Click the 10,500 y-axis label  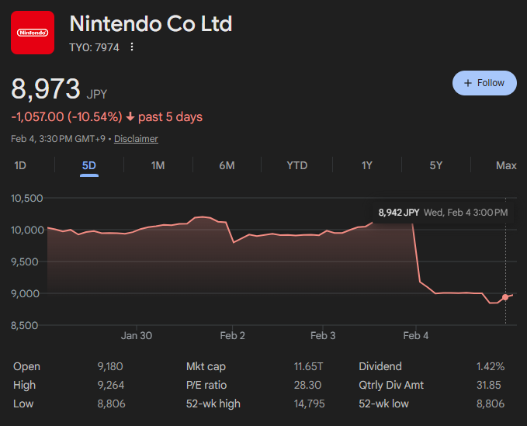click(x=27, y=198)
